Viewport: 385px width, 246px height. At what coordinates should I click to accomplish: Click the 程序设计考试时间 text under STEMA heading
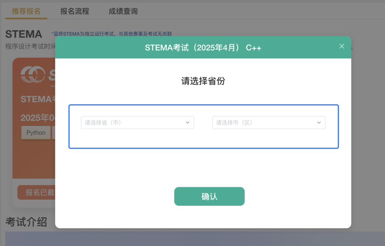pyautogui.click(x=30, y=46)
